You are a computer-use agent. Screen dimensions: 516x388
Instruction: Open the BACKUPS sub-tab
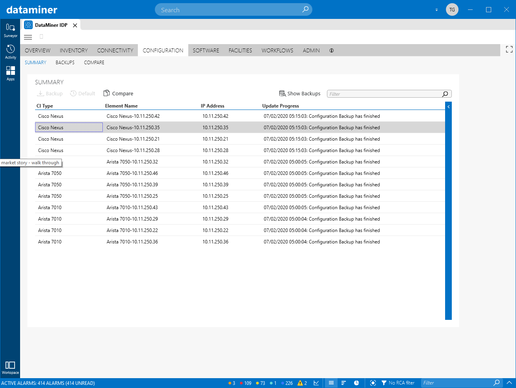[x=65, y=63]
